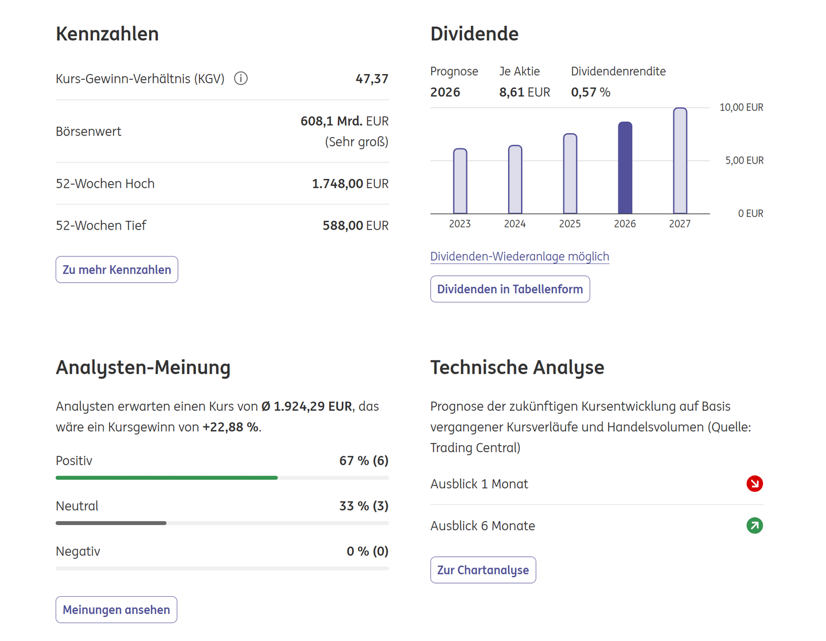
Task: Click the +22,88 % gain text
Action: (x=231, y=427)
